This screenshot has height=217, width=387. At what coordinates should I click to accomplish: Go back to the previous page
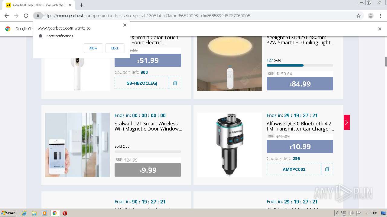pos(7,16)
